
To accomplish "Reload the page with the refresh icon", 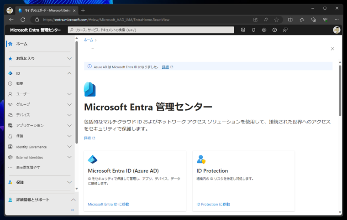I will pyautogui.click(x=23, y=20).
